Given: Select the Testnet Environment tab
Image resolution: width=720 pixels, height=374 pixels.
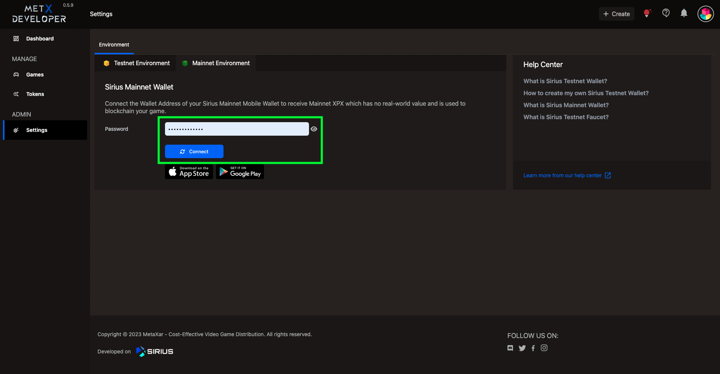Looking at the screenshot, I should click(136, 63).
